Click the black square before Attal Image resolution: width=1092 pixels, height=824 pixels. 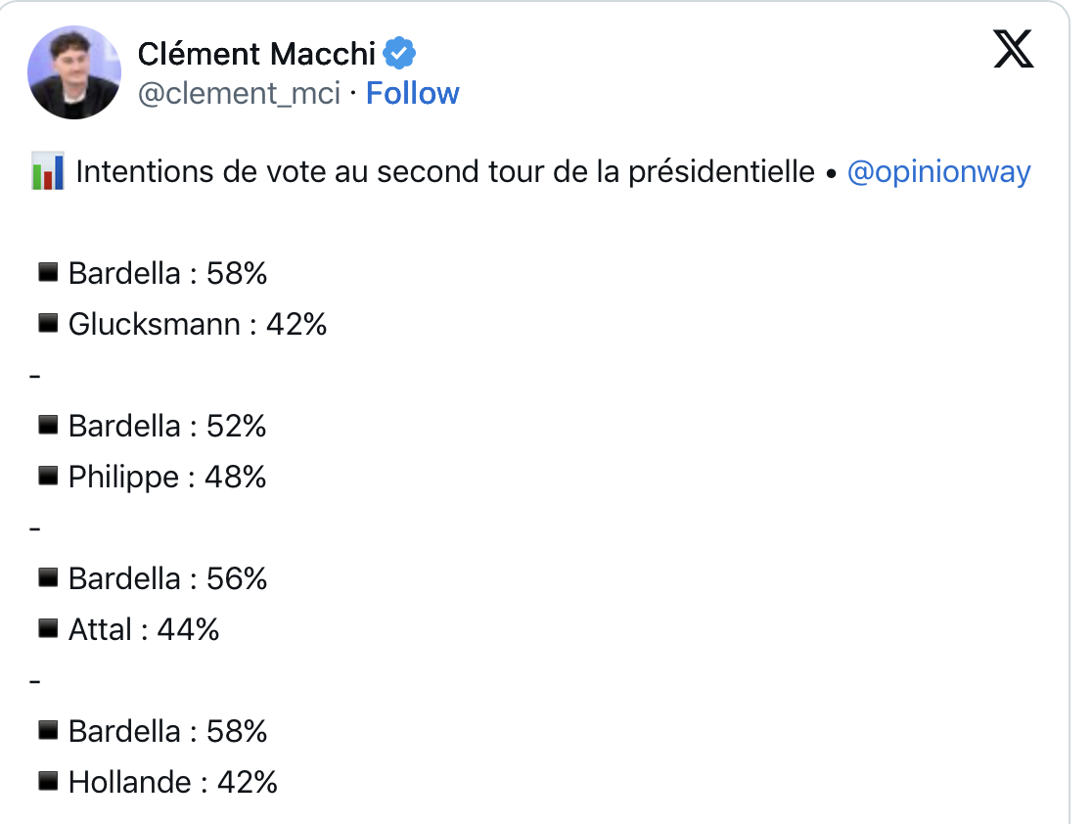click(48, 629)
